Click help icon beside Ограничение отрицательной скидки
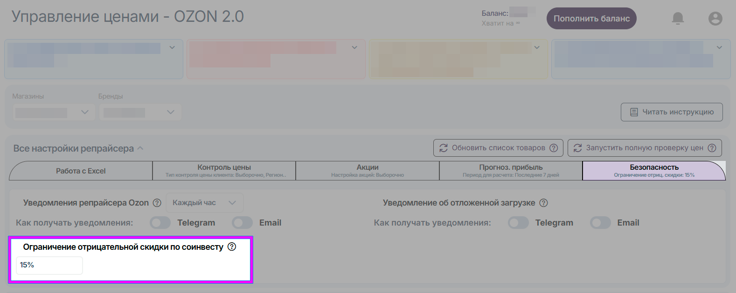 tap(232, 247)
